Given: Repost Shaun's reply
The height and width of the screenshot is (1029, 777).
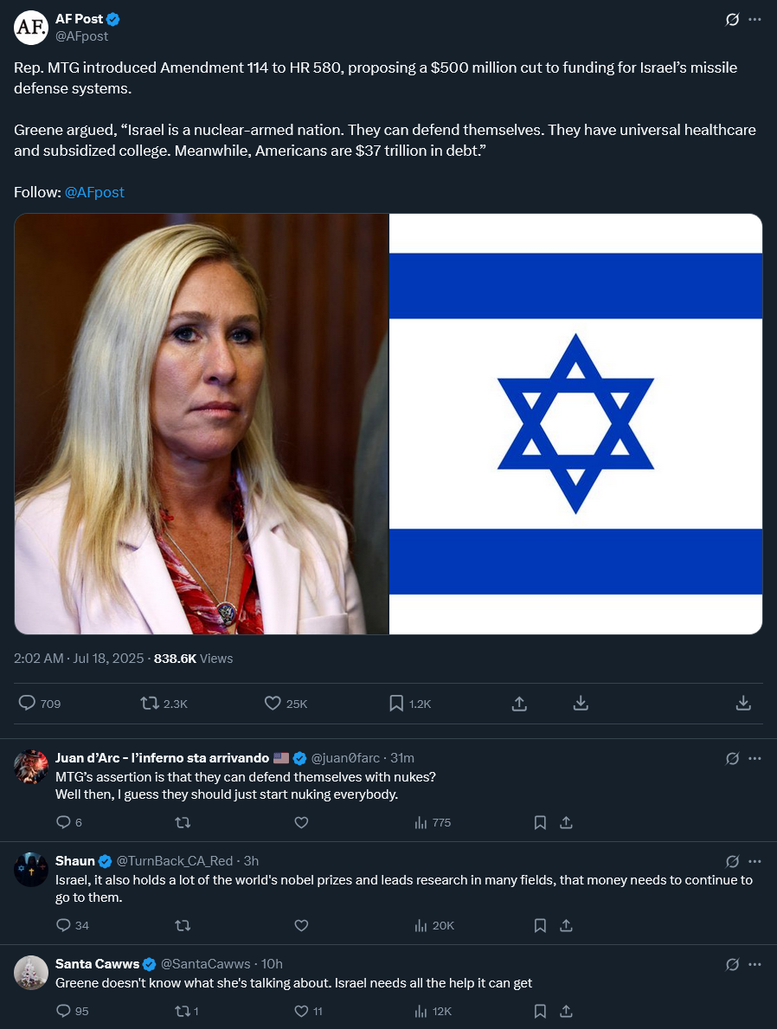Looking at the screenshot, I should (183, 925).
